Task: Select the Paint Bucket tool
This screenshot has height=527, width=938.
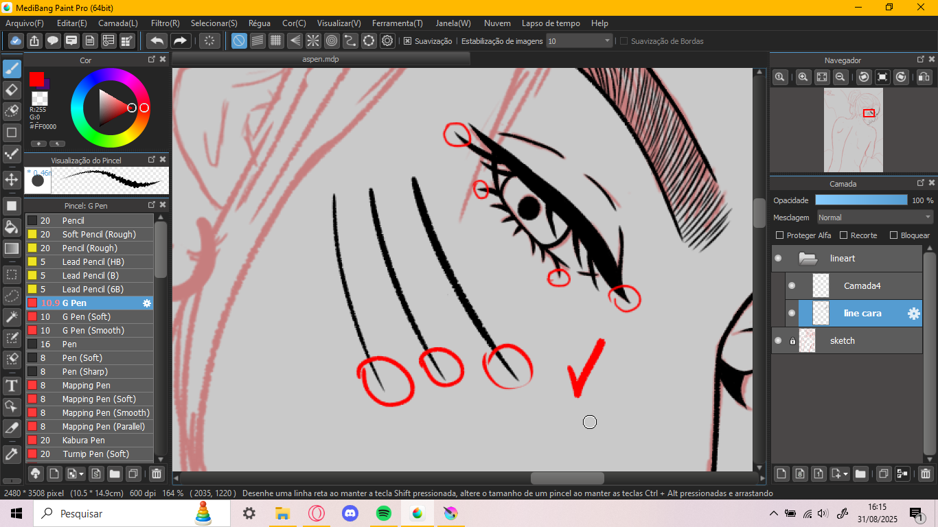Action: 11,226
